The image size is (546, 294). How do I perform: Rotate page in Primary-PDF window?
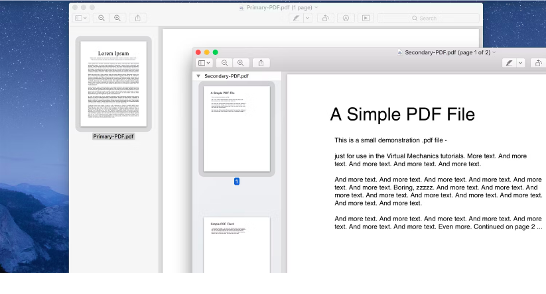(x=325, y=18)
